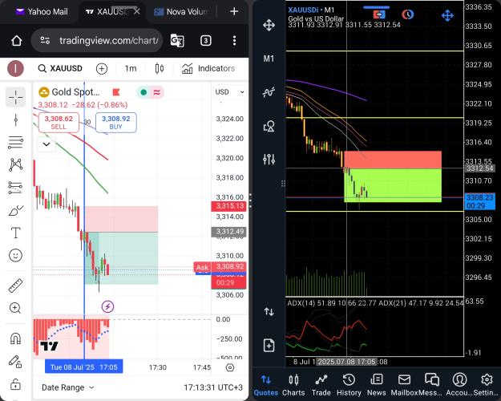Open the MT5 objects shapes icon

click(269, 126)
